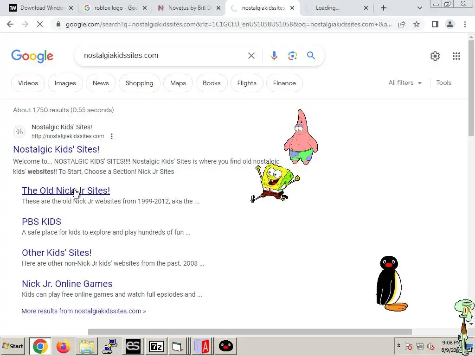
Task: Show hidden system tray icons
Action: point(398,346)
